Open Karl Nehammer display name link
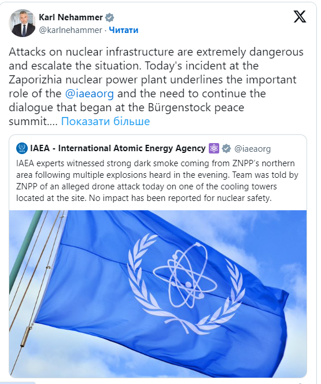 point(71,17)
